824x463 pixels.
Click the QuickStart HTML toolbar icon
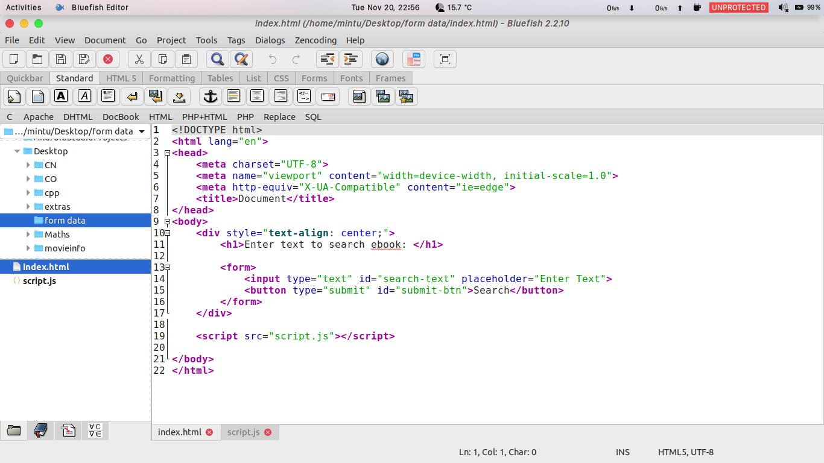14,96
